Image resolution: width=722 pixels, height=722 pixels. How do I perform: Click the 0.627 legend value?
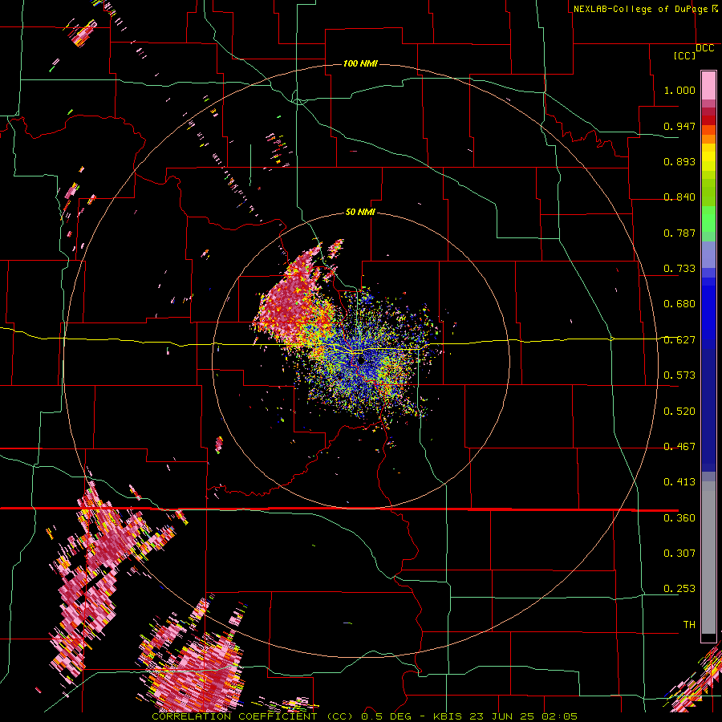679,340
